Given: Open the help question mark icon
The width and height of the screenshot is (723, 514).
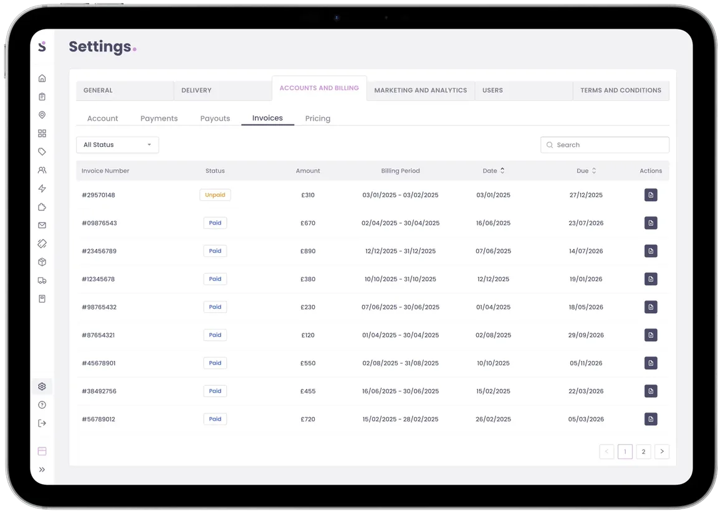Looking at the screenshot, I should point(42,405).
